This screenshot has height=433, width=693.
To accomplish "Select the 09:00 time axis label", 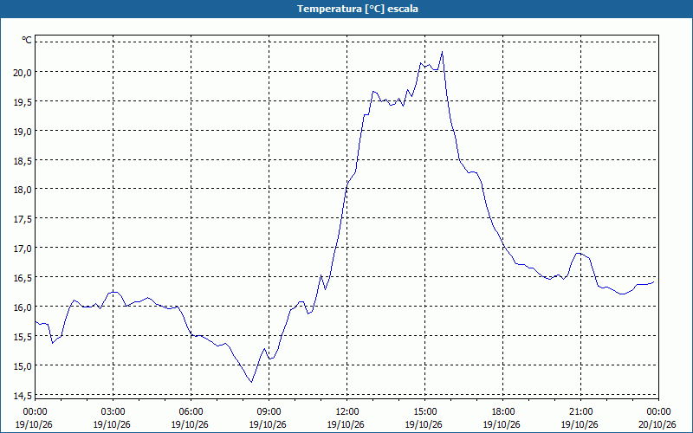I will pos(269,412).
